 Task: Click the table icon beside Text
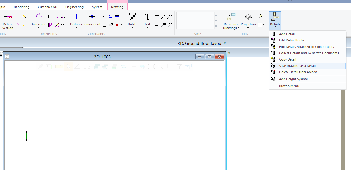pyautogui.click(x=157, y=25)
